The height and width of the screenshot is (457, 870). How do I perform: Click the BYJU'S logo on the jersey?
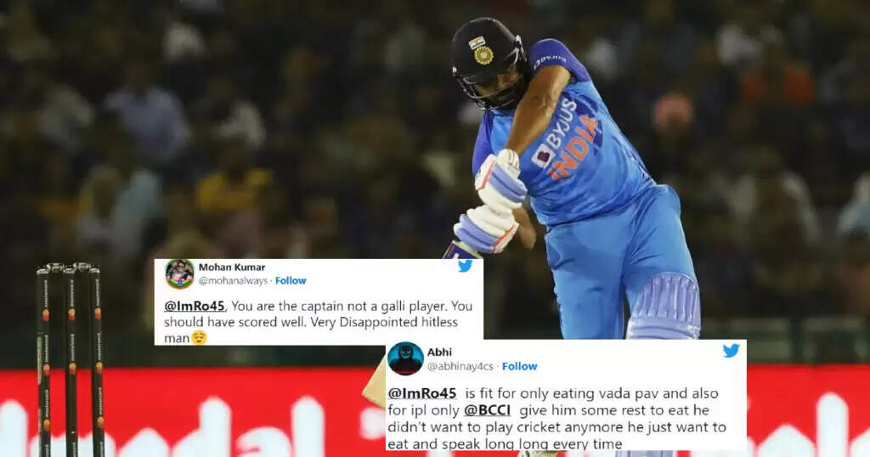point(556,133)
